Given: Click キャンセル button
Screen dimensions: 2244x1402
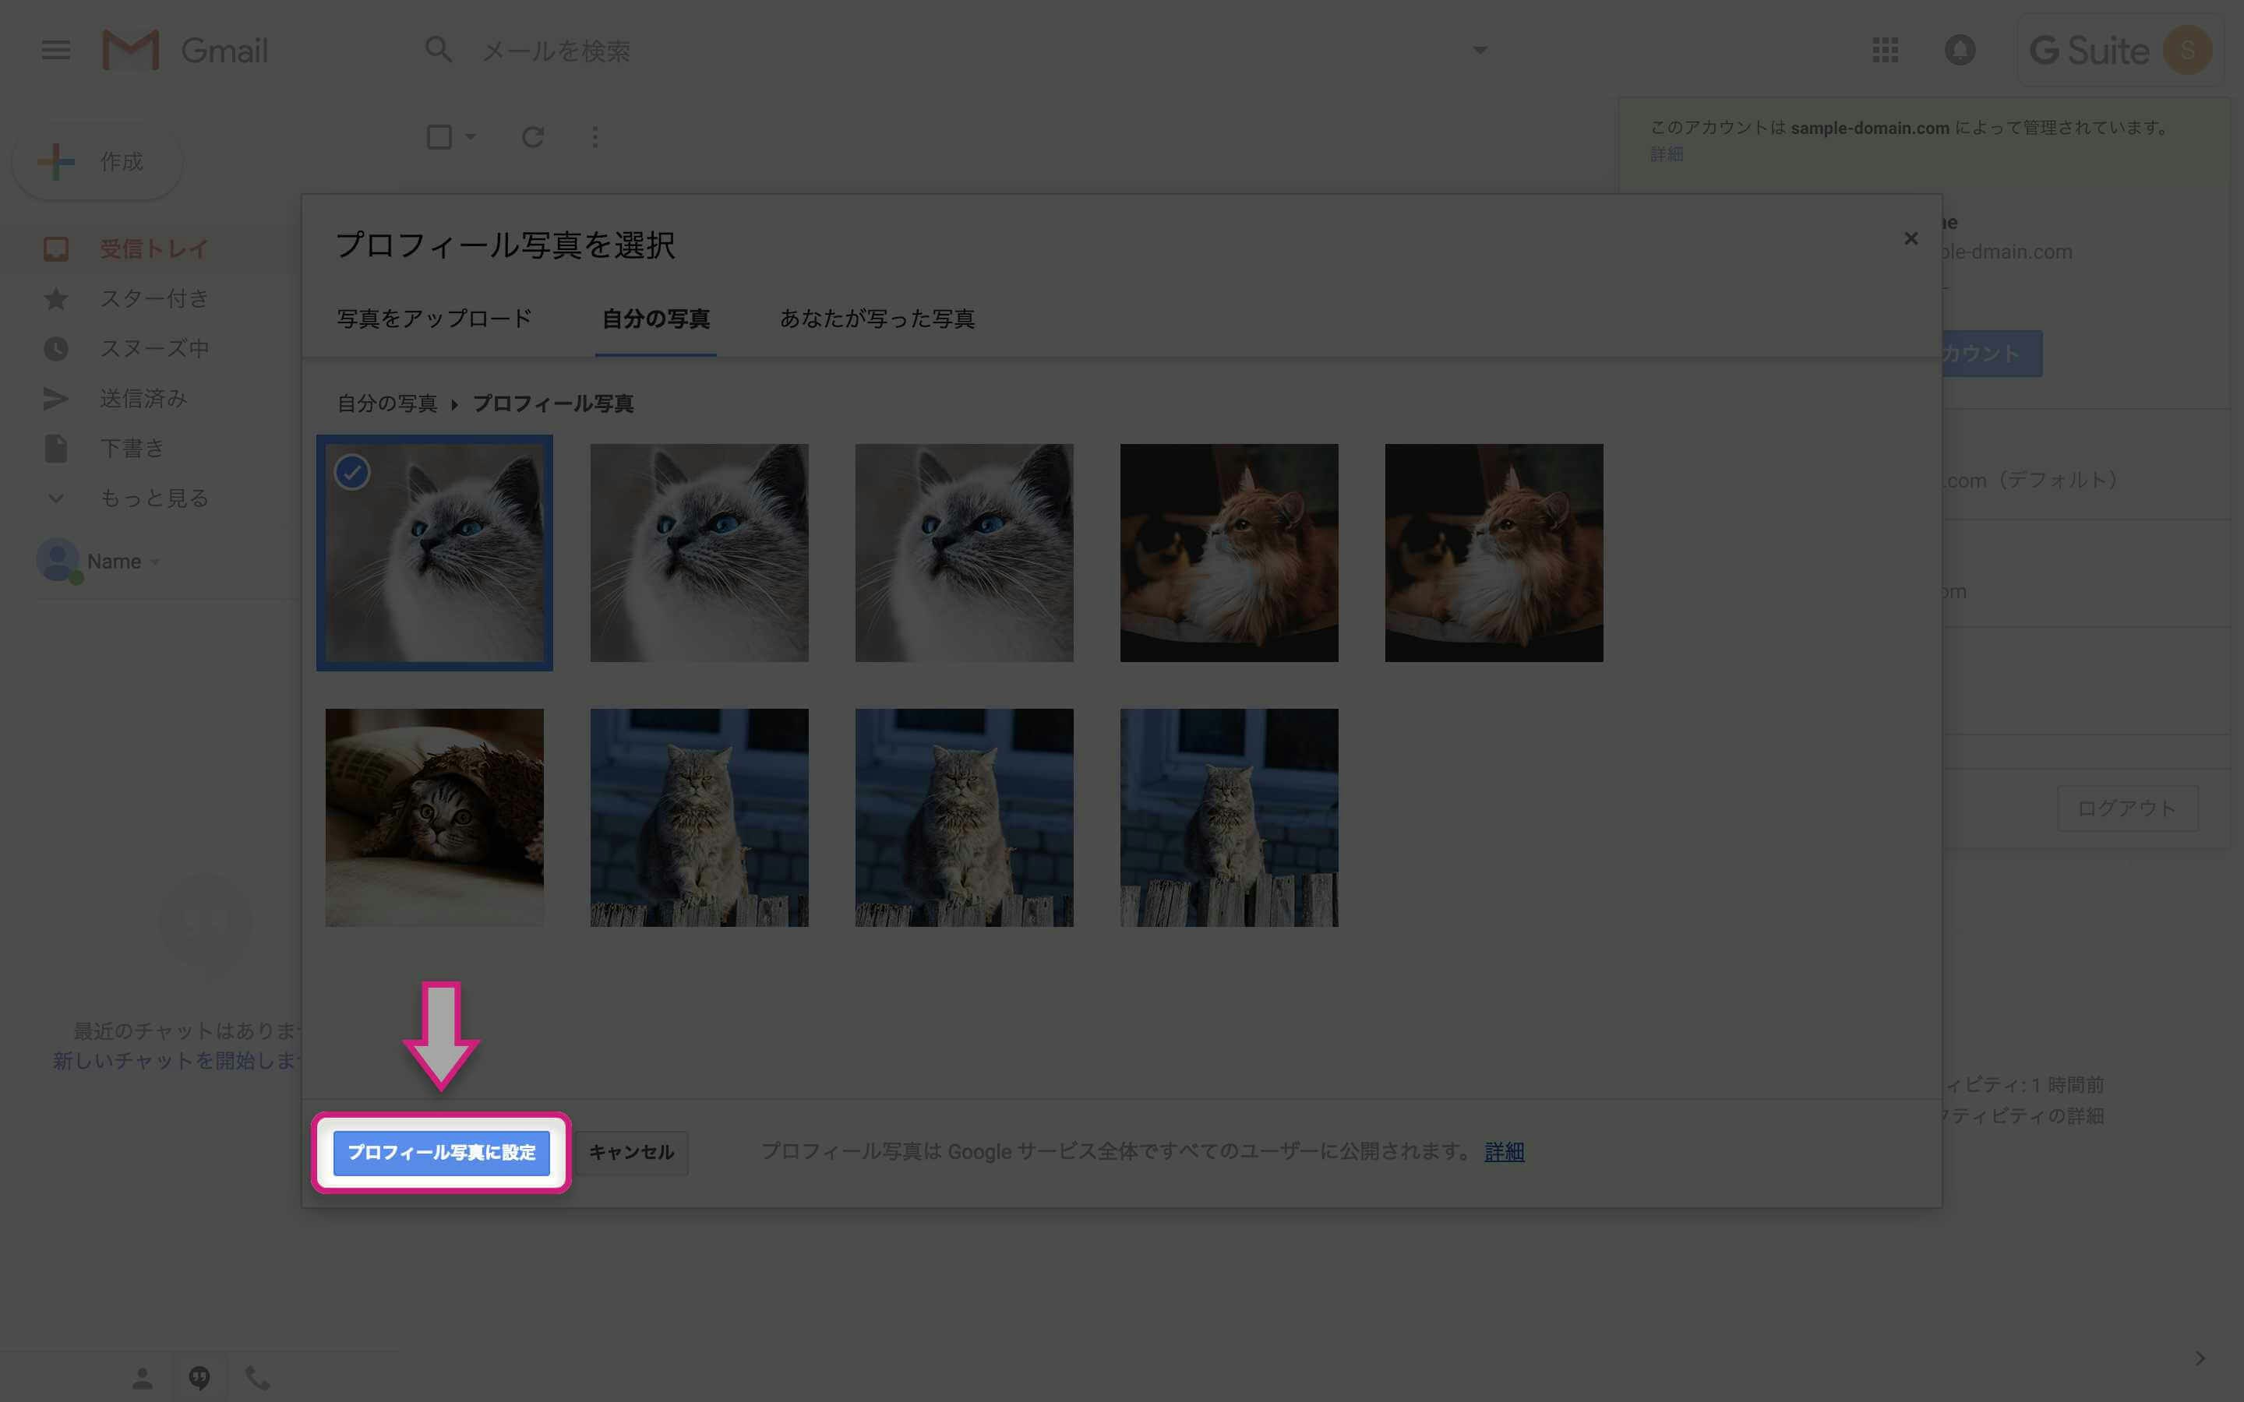Looking at the screenshot, I should pos(631,1153).
